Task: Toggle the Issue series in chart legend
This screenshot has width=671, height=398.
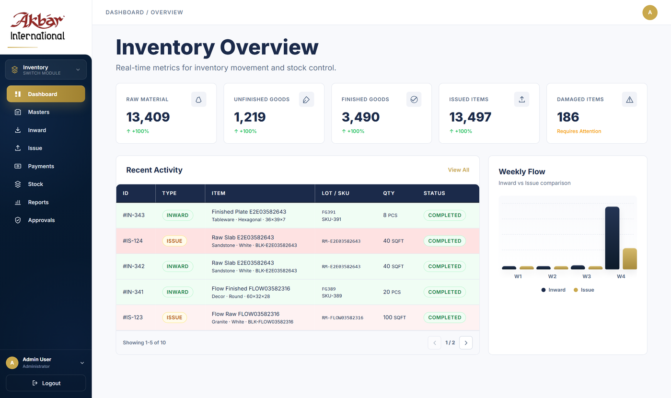Action: [584, 290]
